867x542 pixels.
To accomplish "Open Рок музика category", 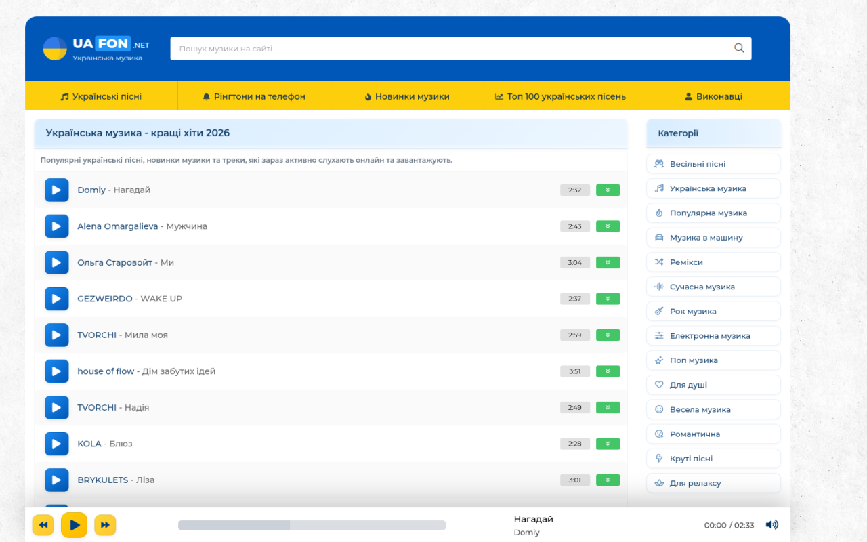I will click(713, 311).
